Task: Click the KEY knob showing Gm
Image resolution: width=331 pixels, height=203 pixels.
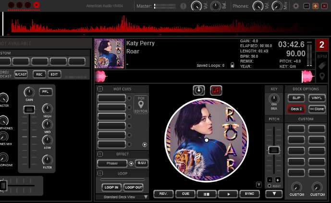Action: click(274, 99)
